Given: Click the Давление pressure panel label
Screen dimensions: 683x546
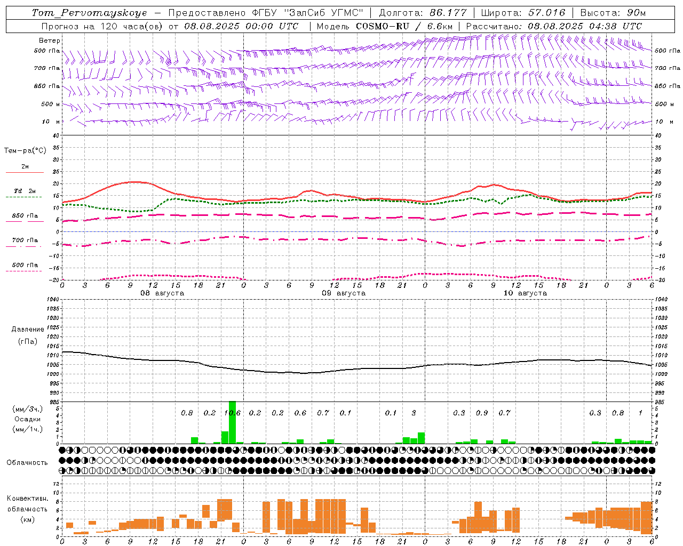Looking at the screenshot, I should (x=28, y=330).
